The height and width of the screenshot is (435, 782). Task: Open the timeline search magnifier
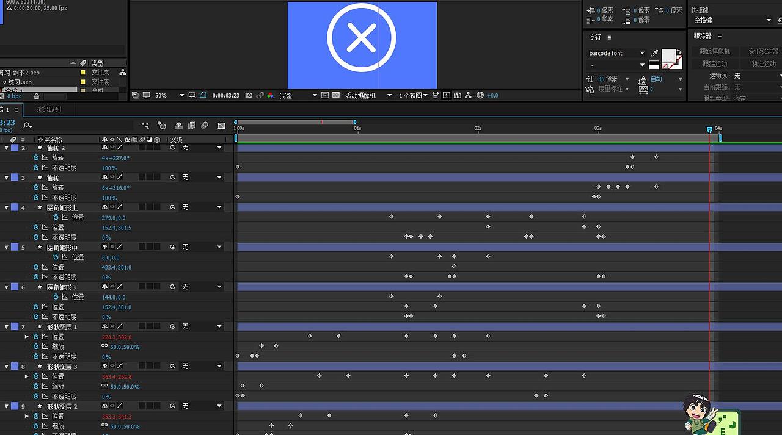pos(27,125)
